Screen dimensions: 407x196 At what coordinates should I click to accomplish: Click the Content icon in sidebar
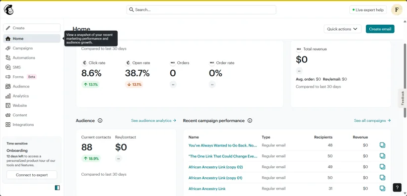[x=8, y=115]
